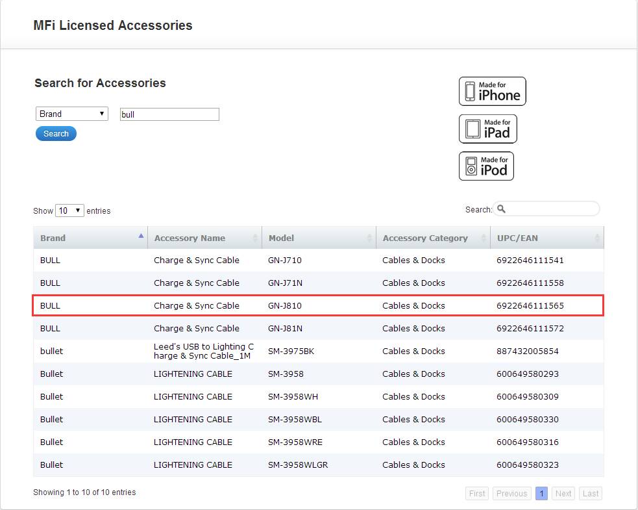Select model cell SM-3958WRE
The height and width of the screenshot is (510, 638).
click(x=295, y=442)
